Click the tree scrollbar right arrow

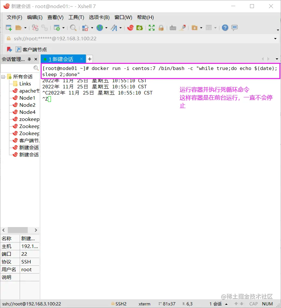(36, 230)
